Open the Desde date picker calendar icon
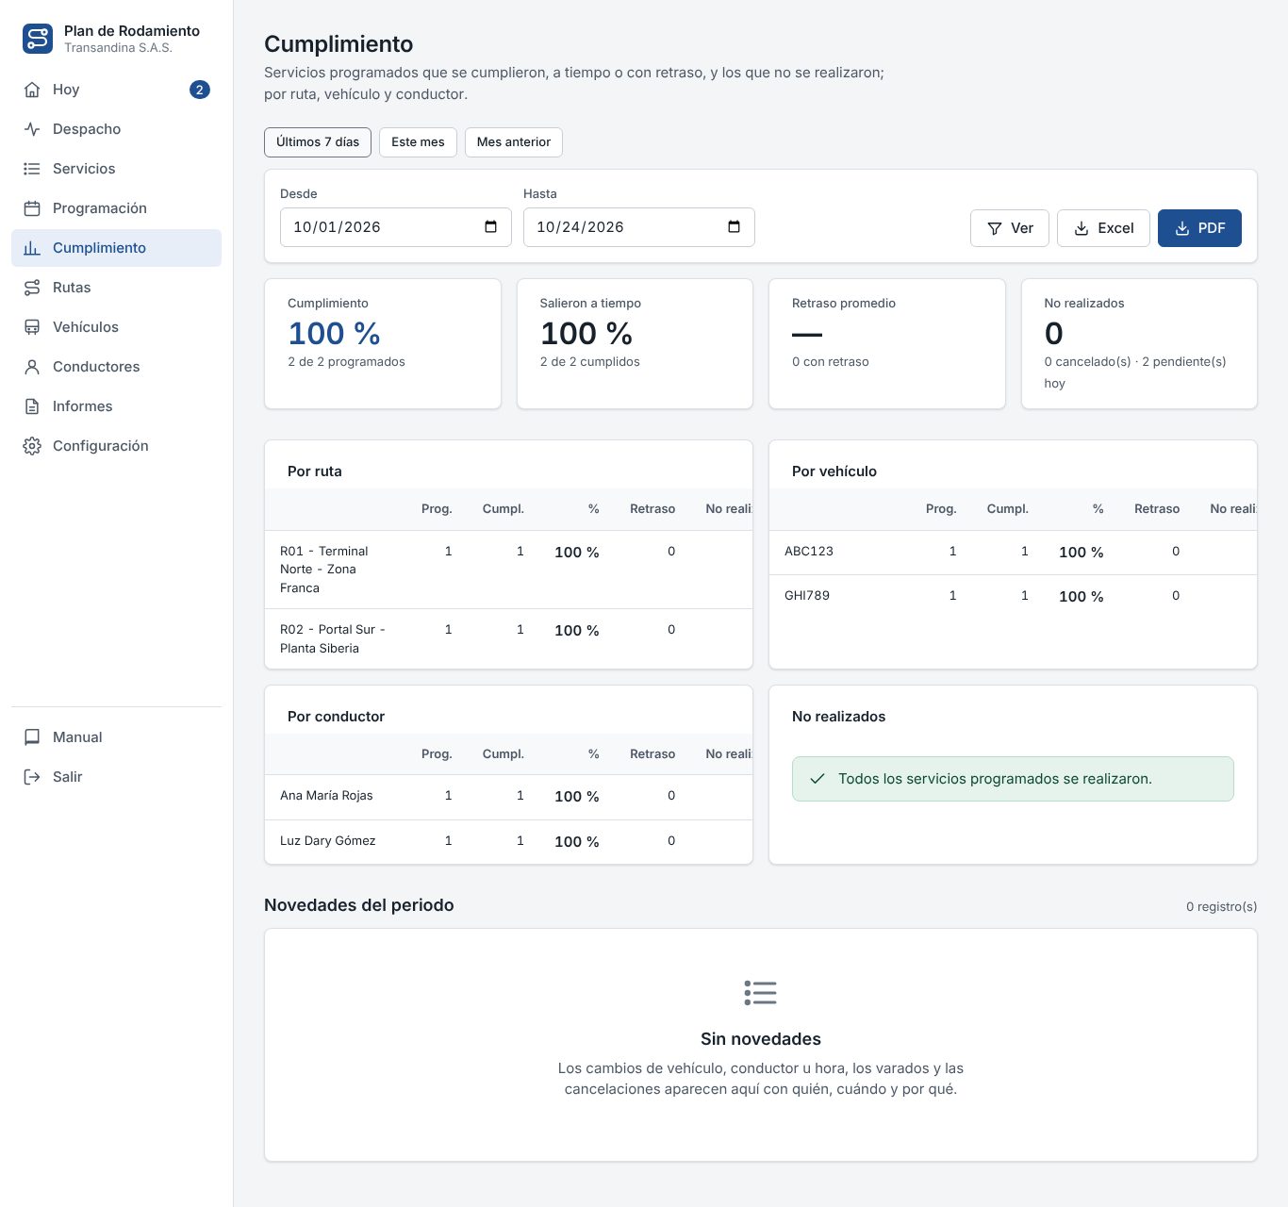1288x1207 pixels. click(490, 227)
